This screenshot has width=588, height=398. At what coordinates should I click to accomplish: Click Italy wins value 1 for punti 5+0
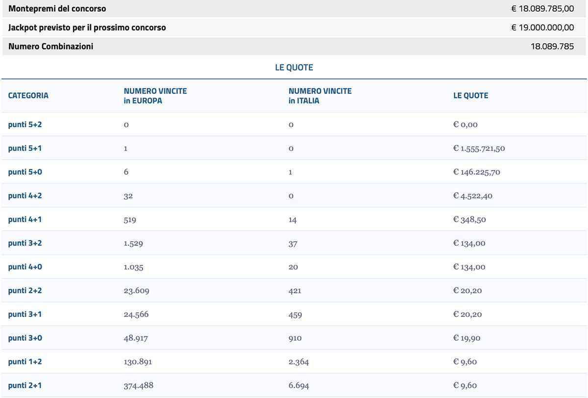point(291,172)
